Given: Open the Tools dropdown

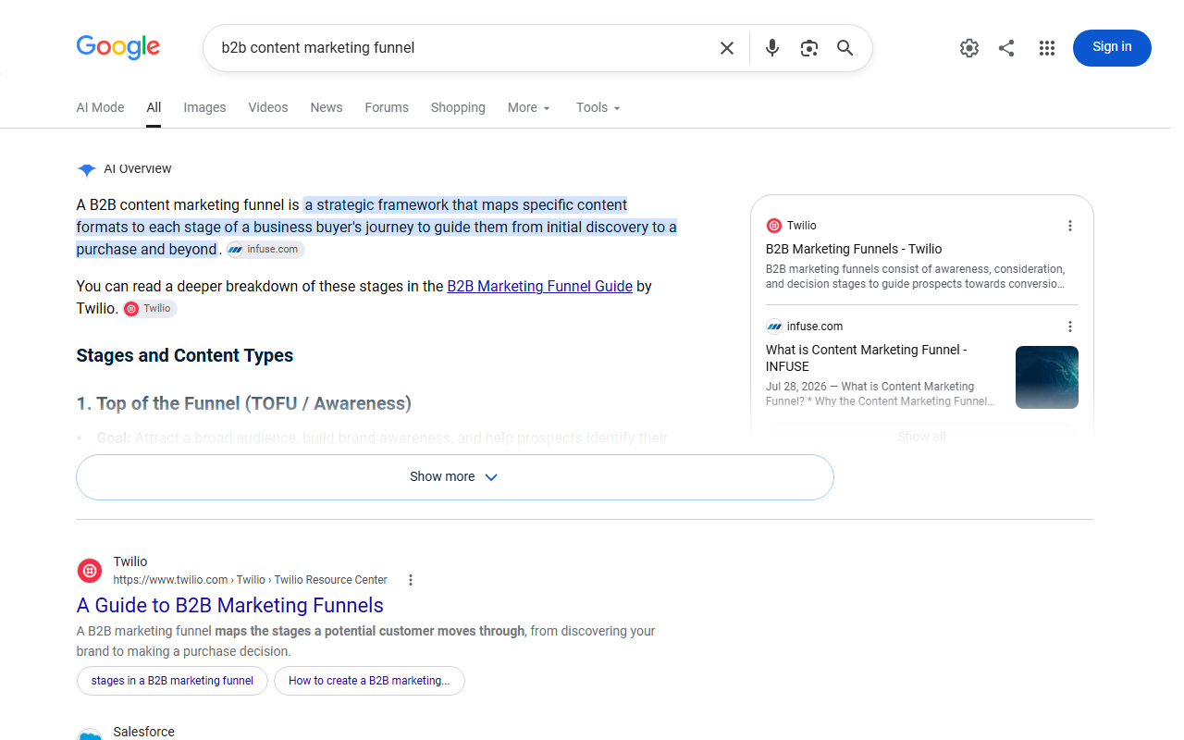Looking at the screenshot, I should click(x=598, y=107).
